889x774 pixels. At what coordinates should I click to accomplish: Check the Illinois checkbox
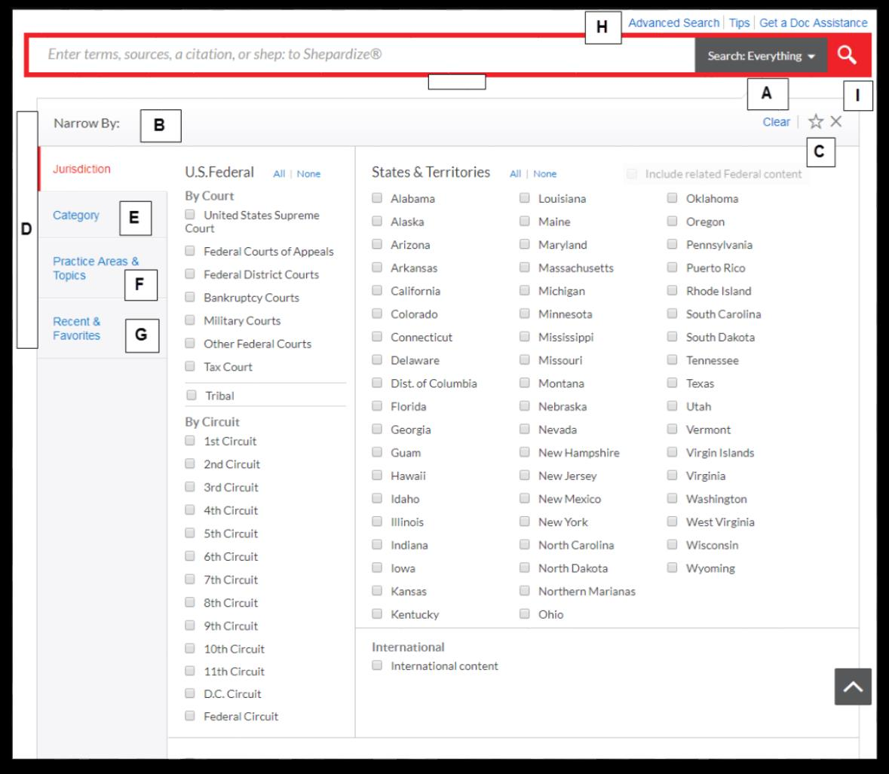pos(377,522)
